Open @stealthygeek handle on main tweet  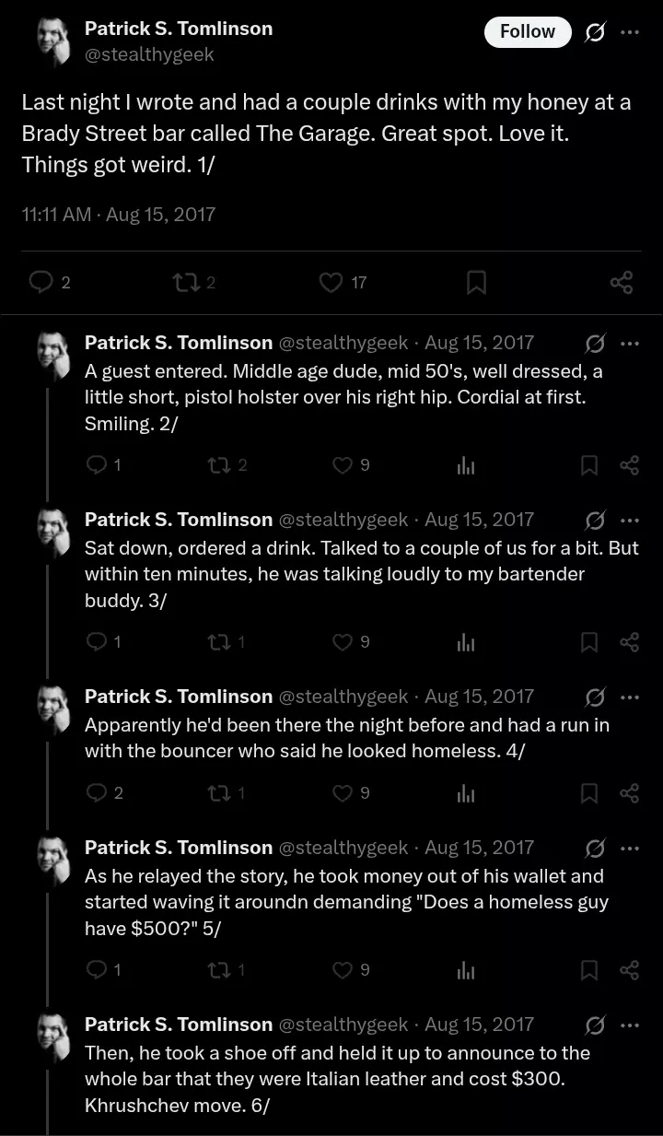[149, 54]
